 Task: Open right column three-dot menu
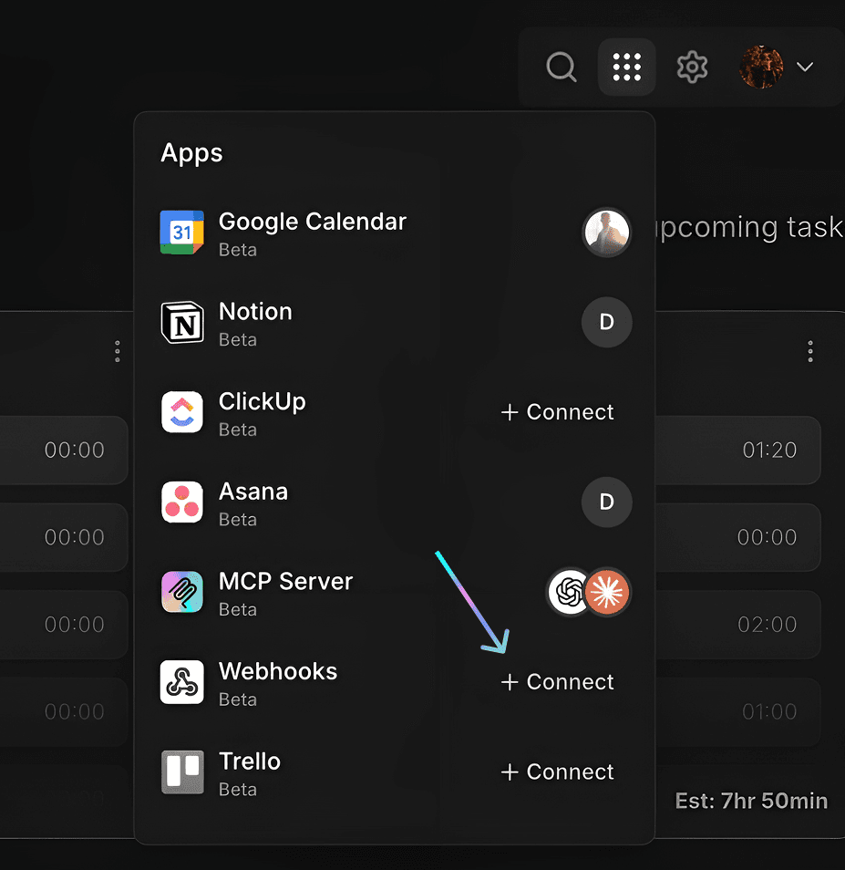pyautogui.click(x=810, y=352)
